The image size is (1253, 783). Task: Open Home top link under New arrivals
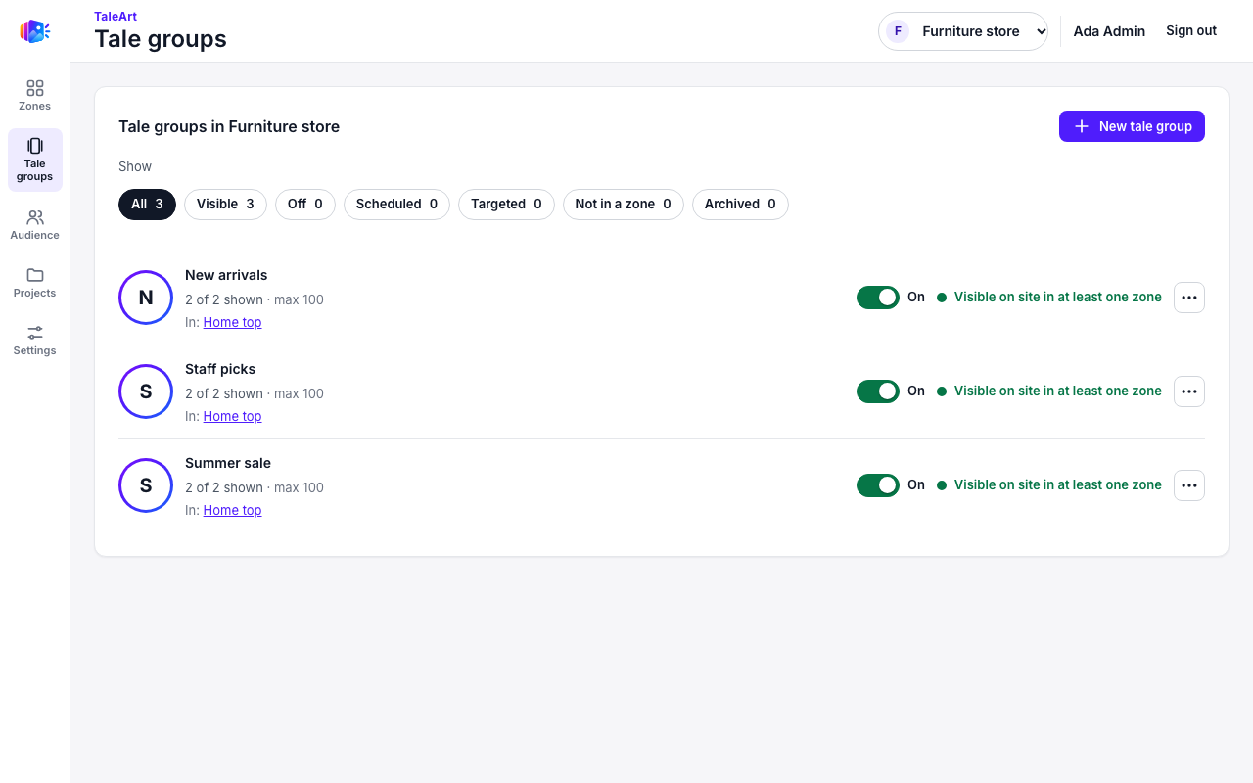click(x=232, y=322)
